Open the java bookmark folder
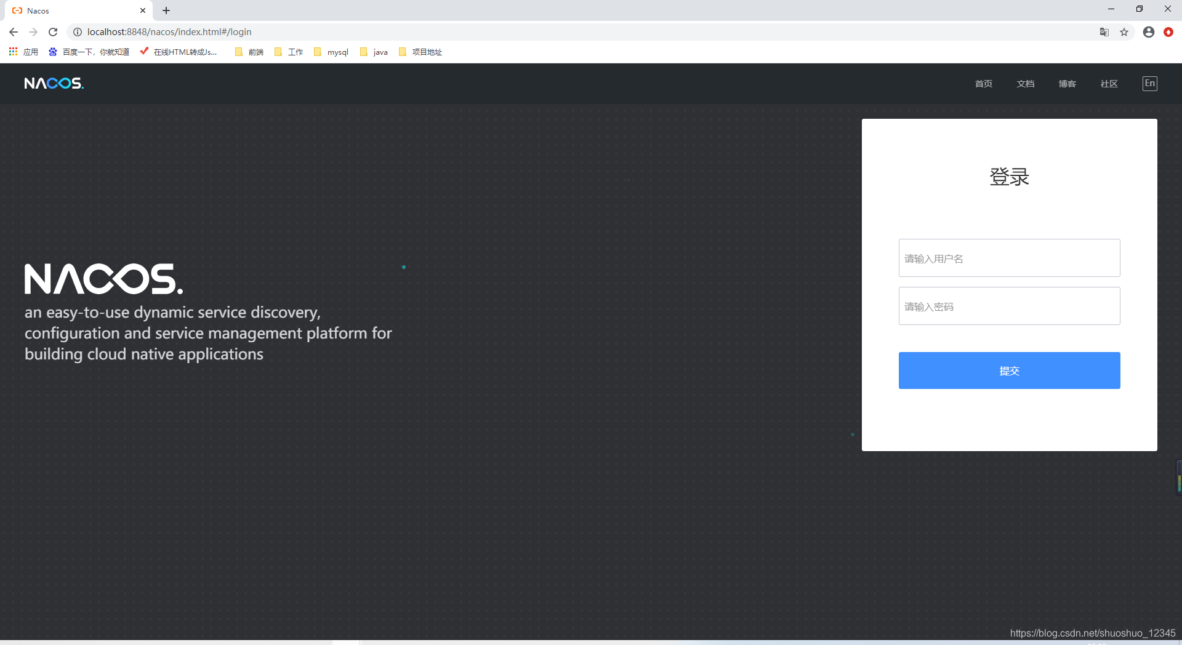This screenshot has height=645, width=1182. coord(374,52)
